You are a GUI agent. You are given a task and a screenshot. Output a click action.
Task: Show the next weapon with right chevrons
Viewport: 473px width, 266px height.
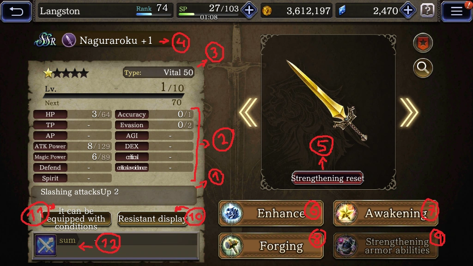(409, 113)
